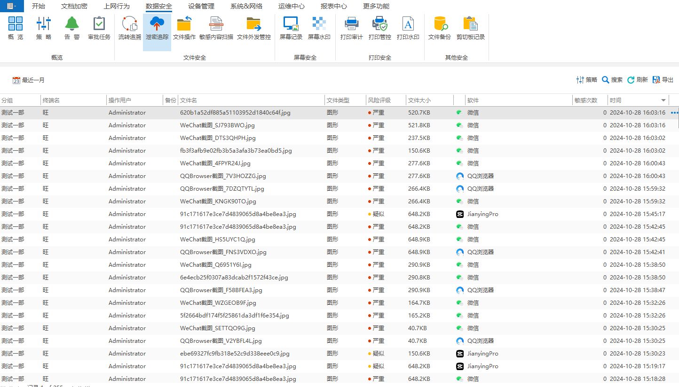Open the application menu dropdown at top-left
Image resolution: width=679 pixels, height=387 pixels.
point(11,6)
